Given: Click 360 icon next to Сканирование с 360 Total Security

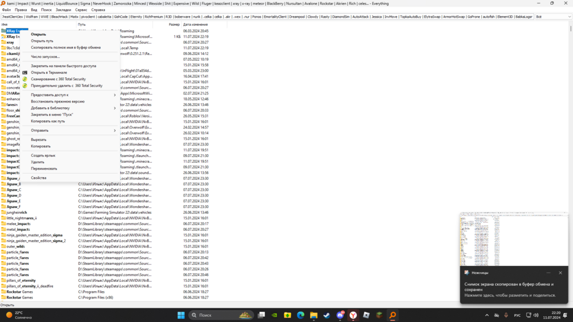Looking at the screenshot, I should (25, 79).
